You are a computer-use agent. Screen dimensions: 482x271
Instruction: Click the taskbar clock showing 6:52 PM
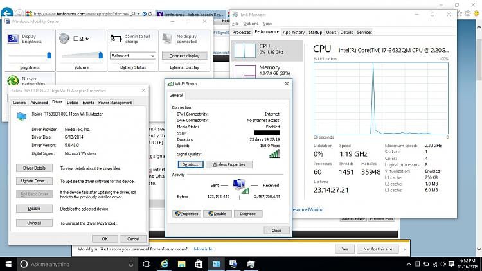click(x=468, y=264)
